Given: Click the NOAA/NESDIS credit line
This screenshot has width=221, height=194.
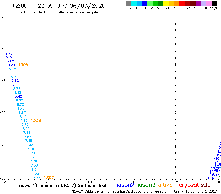Looking at the screenshot, I should pyautogui.click(x=120, y=191).
